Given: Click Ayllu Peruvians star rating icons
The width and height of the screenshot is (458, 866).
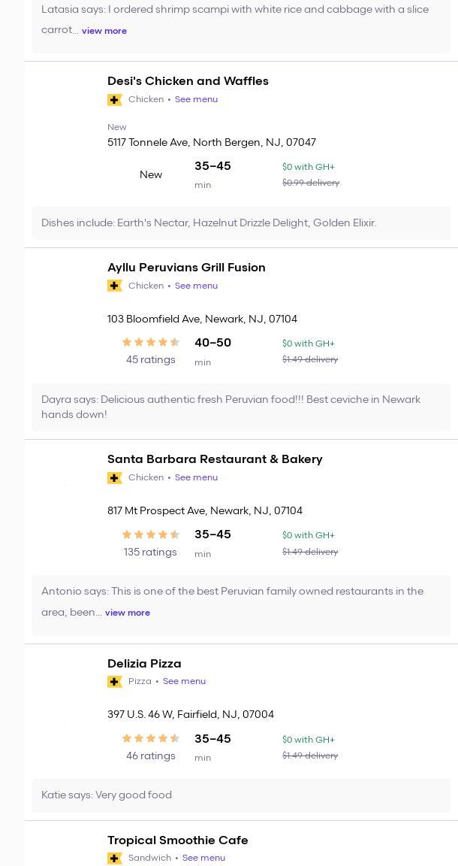Looking at the screenshot, I should (x=151, y=343).
